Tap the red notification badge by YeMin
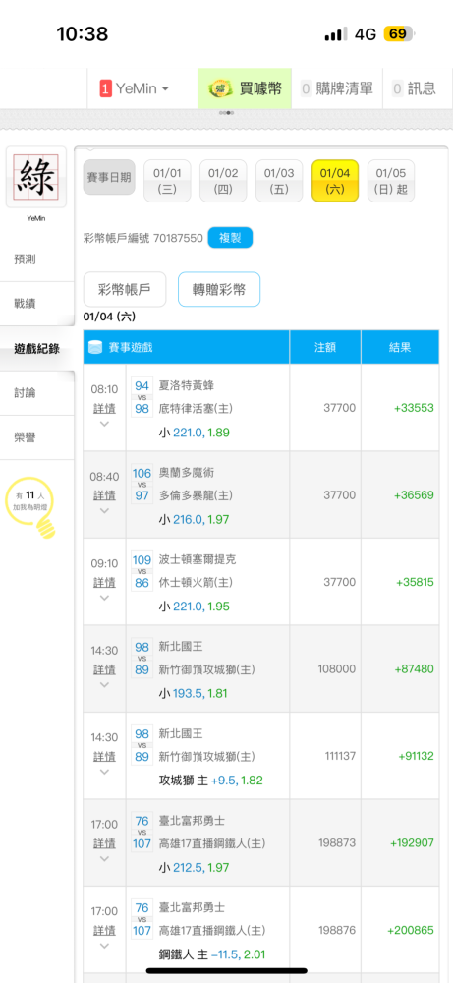Screen dimensions: 453x983 point(105,88)
